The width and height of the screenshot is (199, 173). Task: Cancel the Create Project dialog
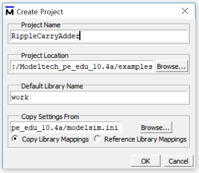pos(179,161)
